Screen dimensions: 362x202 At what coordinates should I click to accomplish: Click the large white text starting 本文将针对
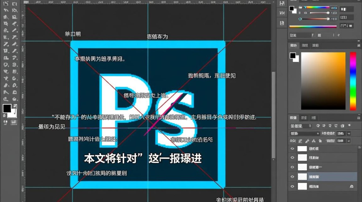click(x=143, y=158)
